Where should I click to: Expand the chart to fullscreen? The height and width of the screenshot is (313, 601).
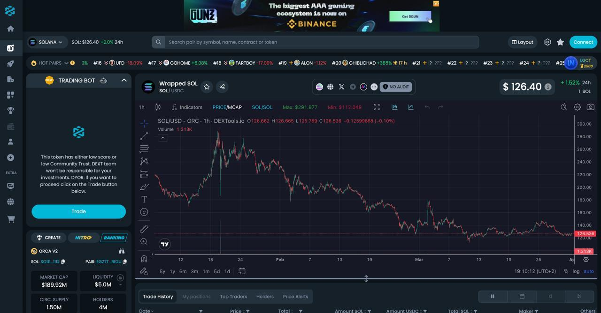coord(377,107)
